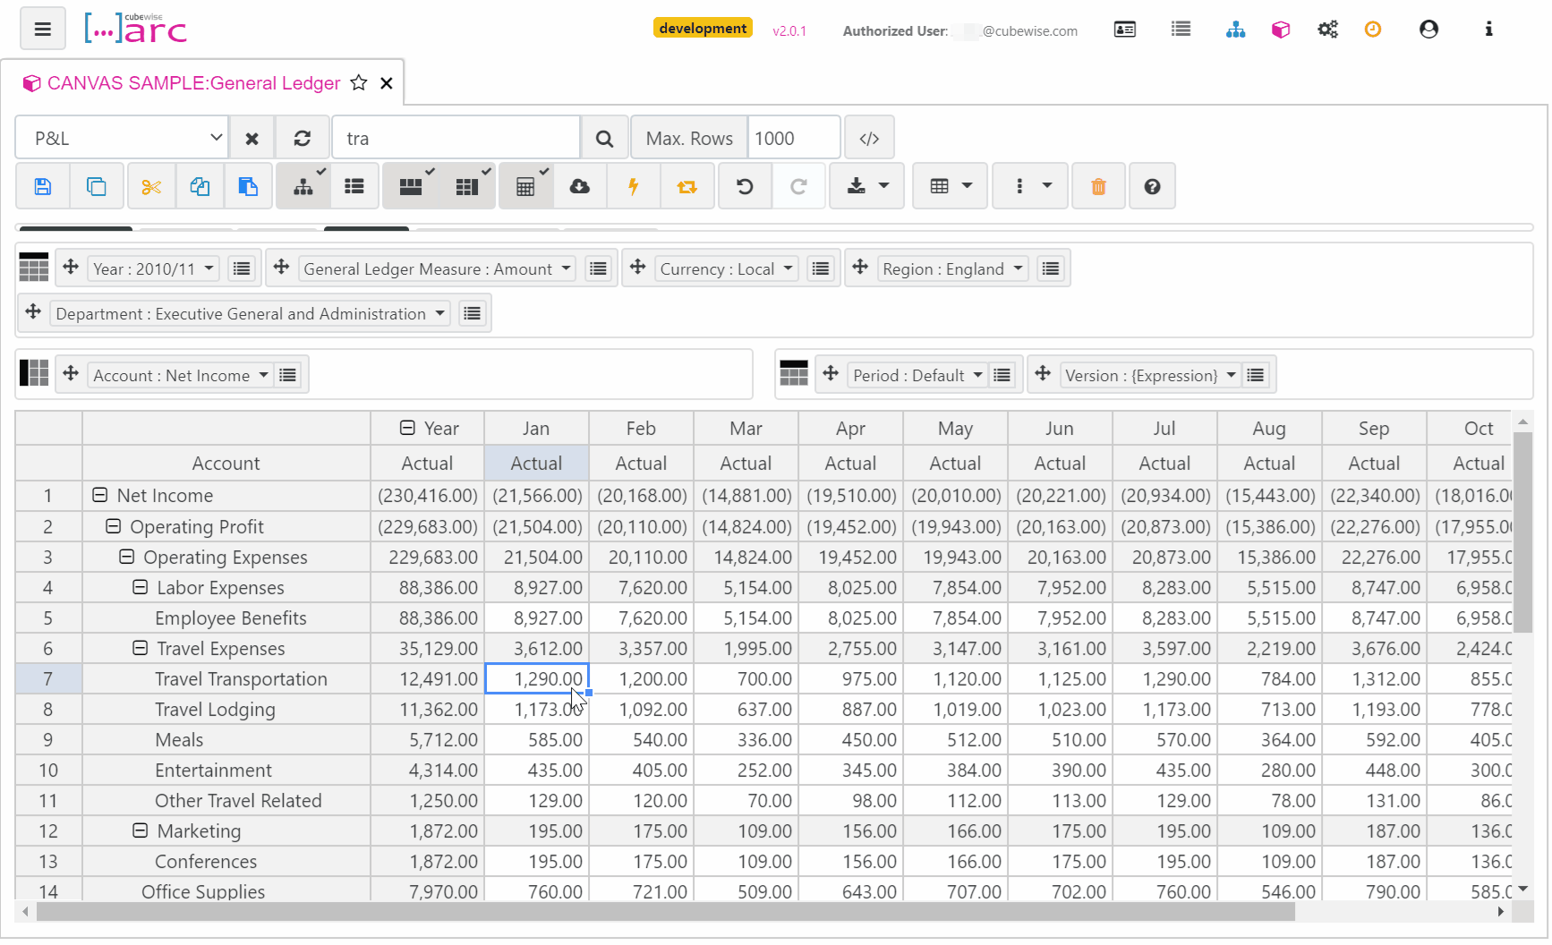Screen dimensions: 1552x945
Task: Click the cloud download icon
Action: (x=580, y=186)
